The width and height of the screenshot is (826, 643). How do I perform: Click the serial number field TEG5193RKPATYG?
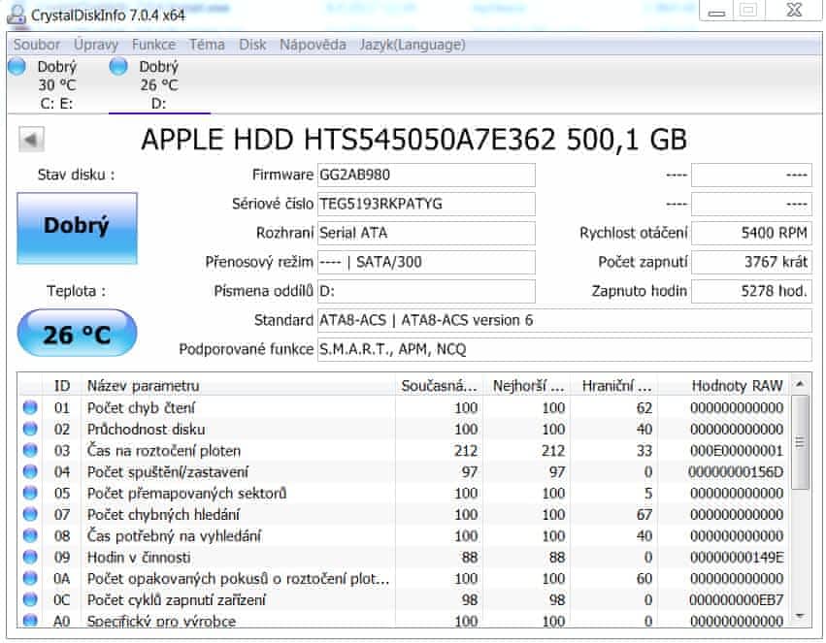click(426, 204)
